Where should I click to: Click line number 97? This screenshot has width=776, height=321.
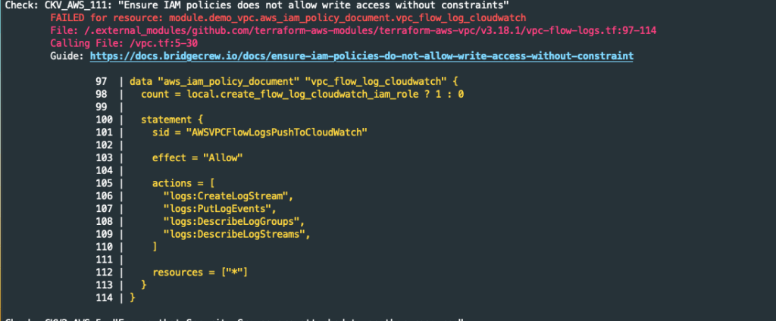pyautogui.click(x=101, y=81)
